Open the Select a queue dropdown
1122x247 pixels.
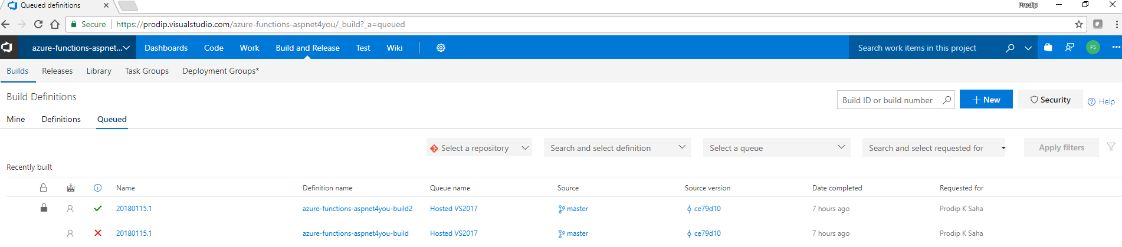776,147
